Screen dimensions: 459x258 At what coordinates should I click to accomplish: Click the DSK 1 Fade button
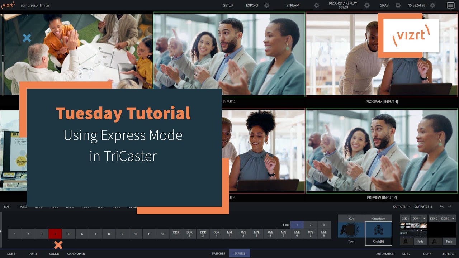pyautogui.click(x=420, y=242)
